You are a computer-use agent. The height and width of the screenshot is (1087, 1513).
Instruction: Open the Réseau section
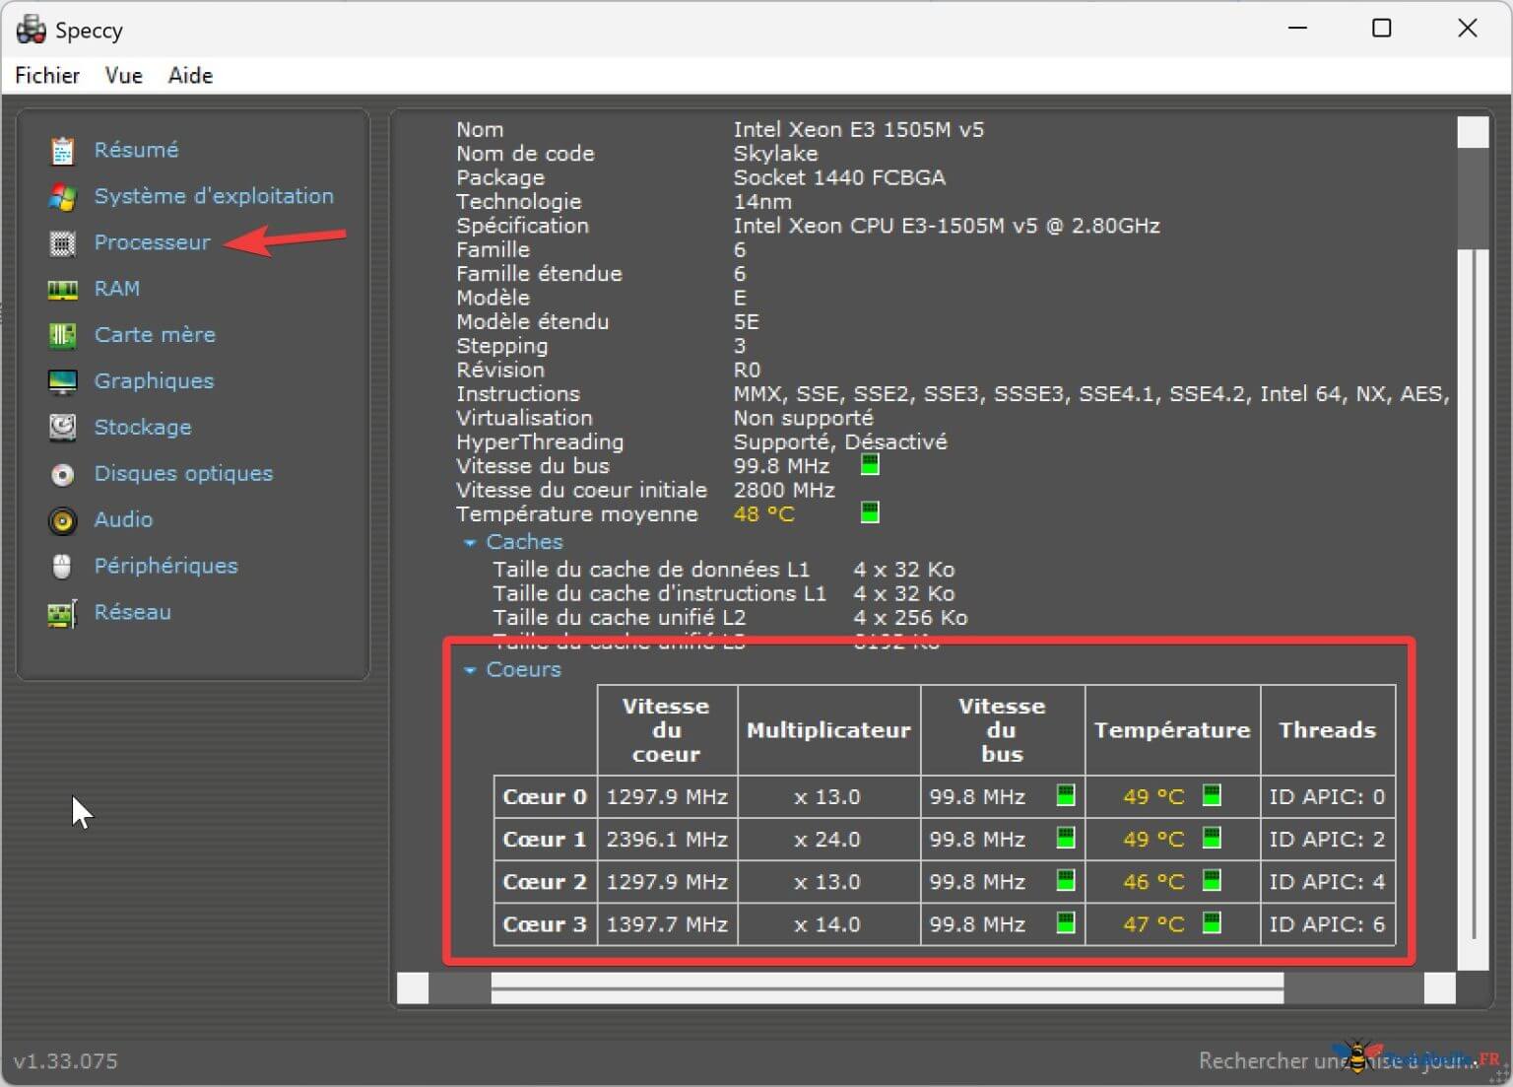(x=132, y=612)
